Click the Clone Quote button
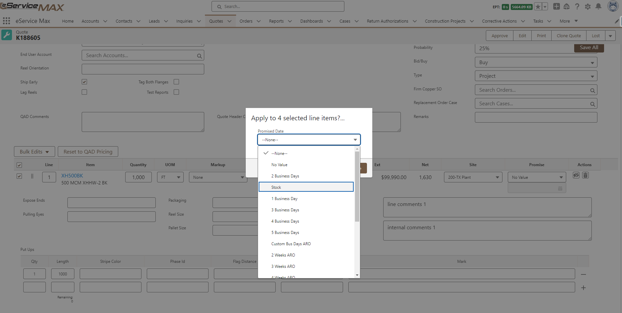 click(x=569, y=36)
